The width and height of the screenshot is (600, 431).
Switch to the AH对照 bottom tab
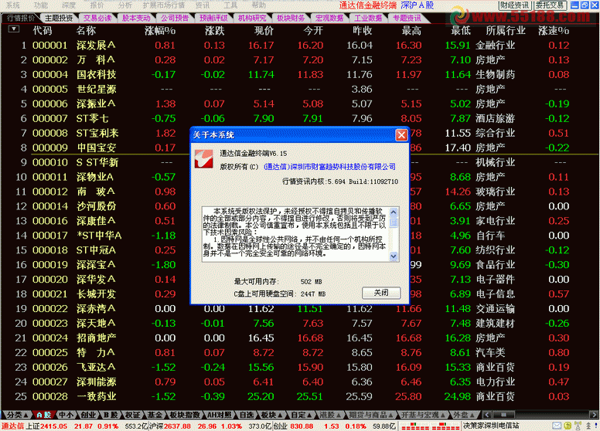220,415
